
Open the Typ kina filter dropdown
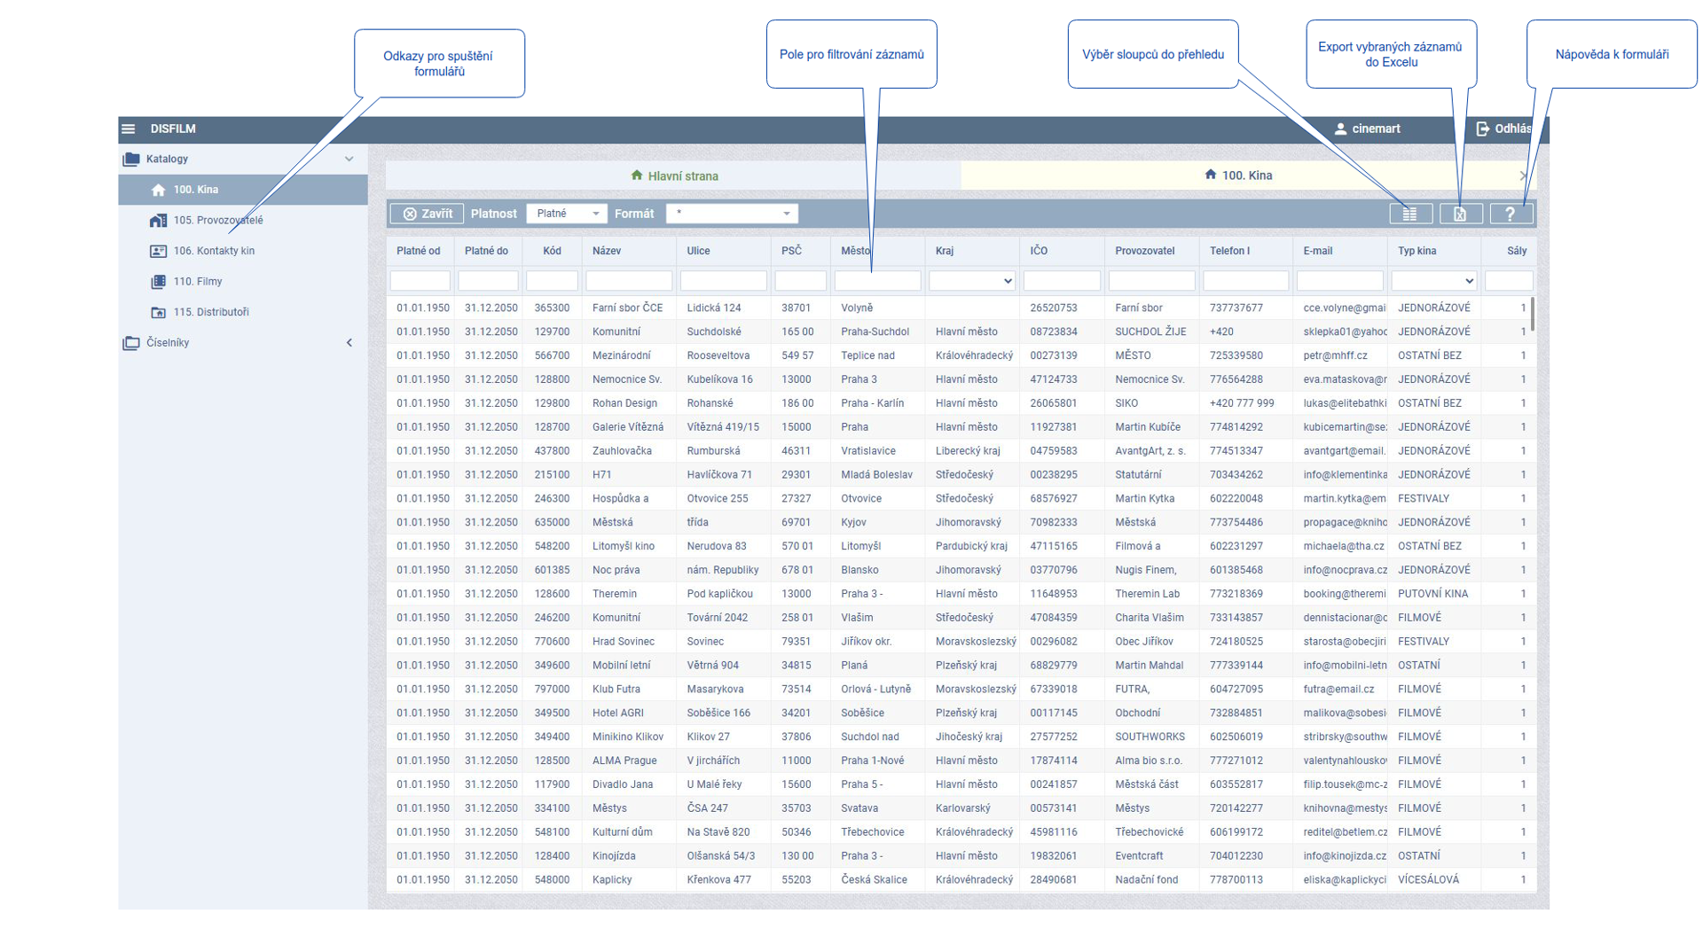click(x=1433, y=281)
